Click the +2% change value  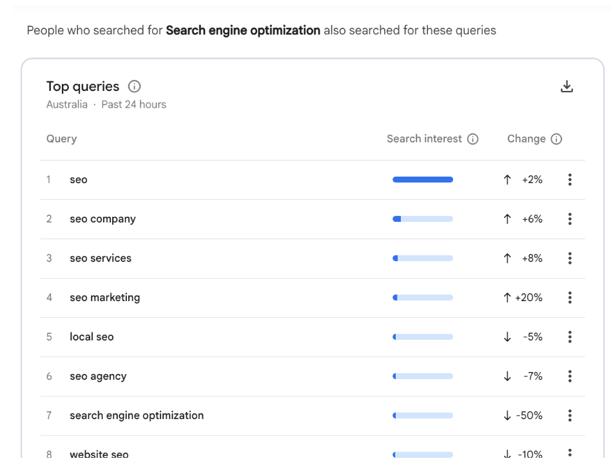pyautogui.click(x=532, y=180)
